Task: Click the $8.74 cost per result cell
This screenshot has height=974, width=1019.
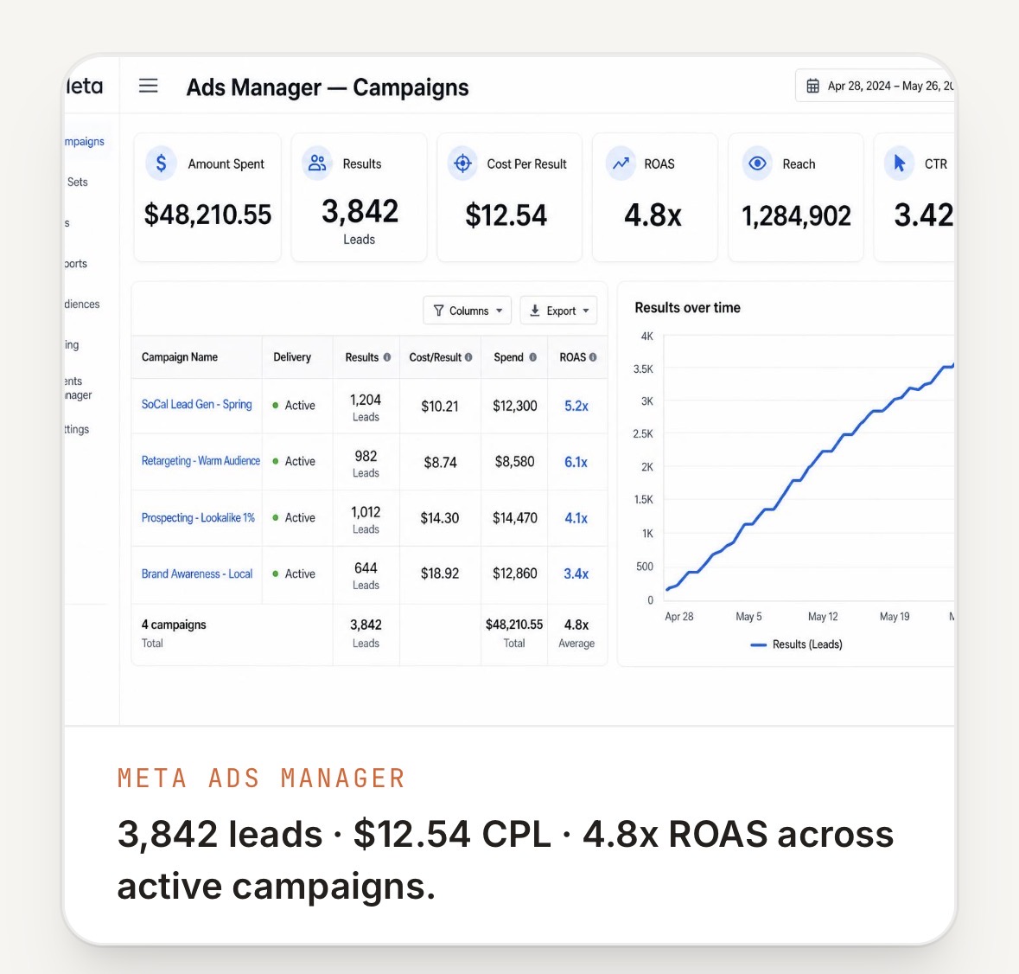Action: 440,462
